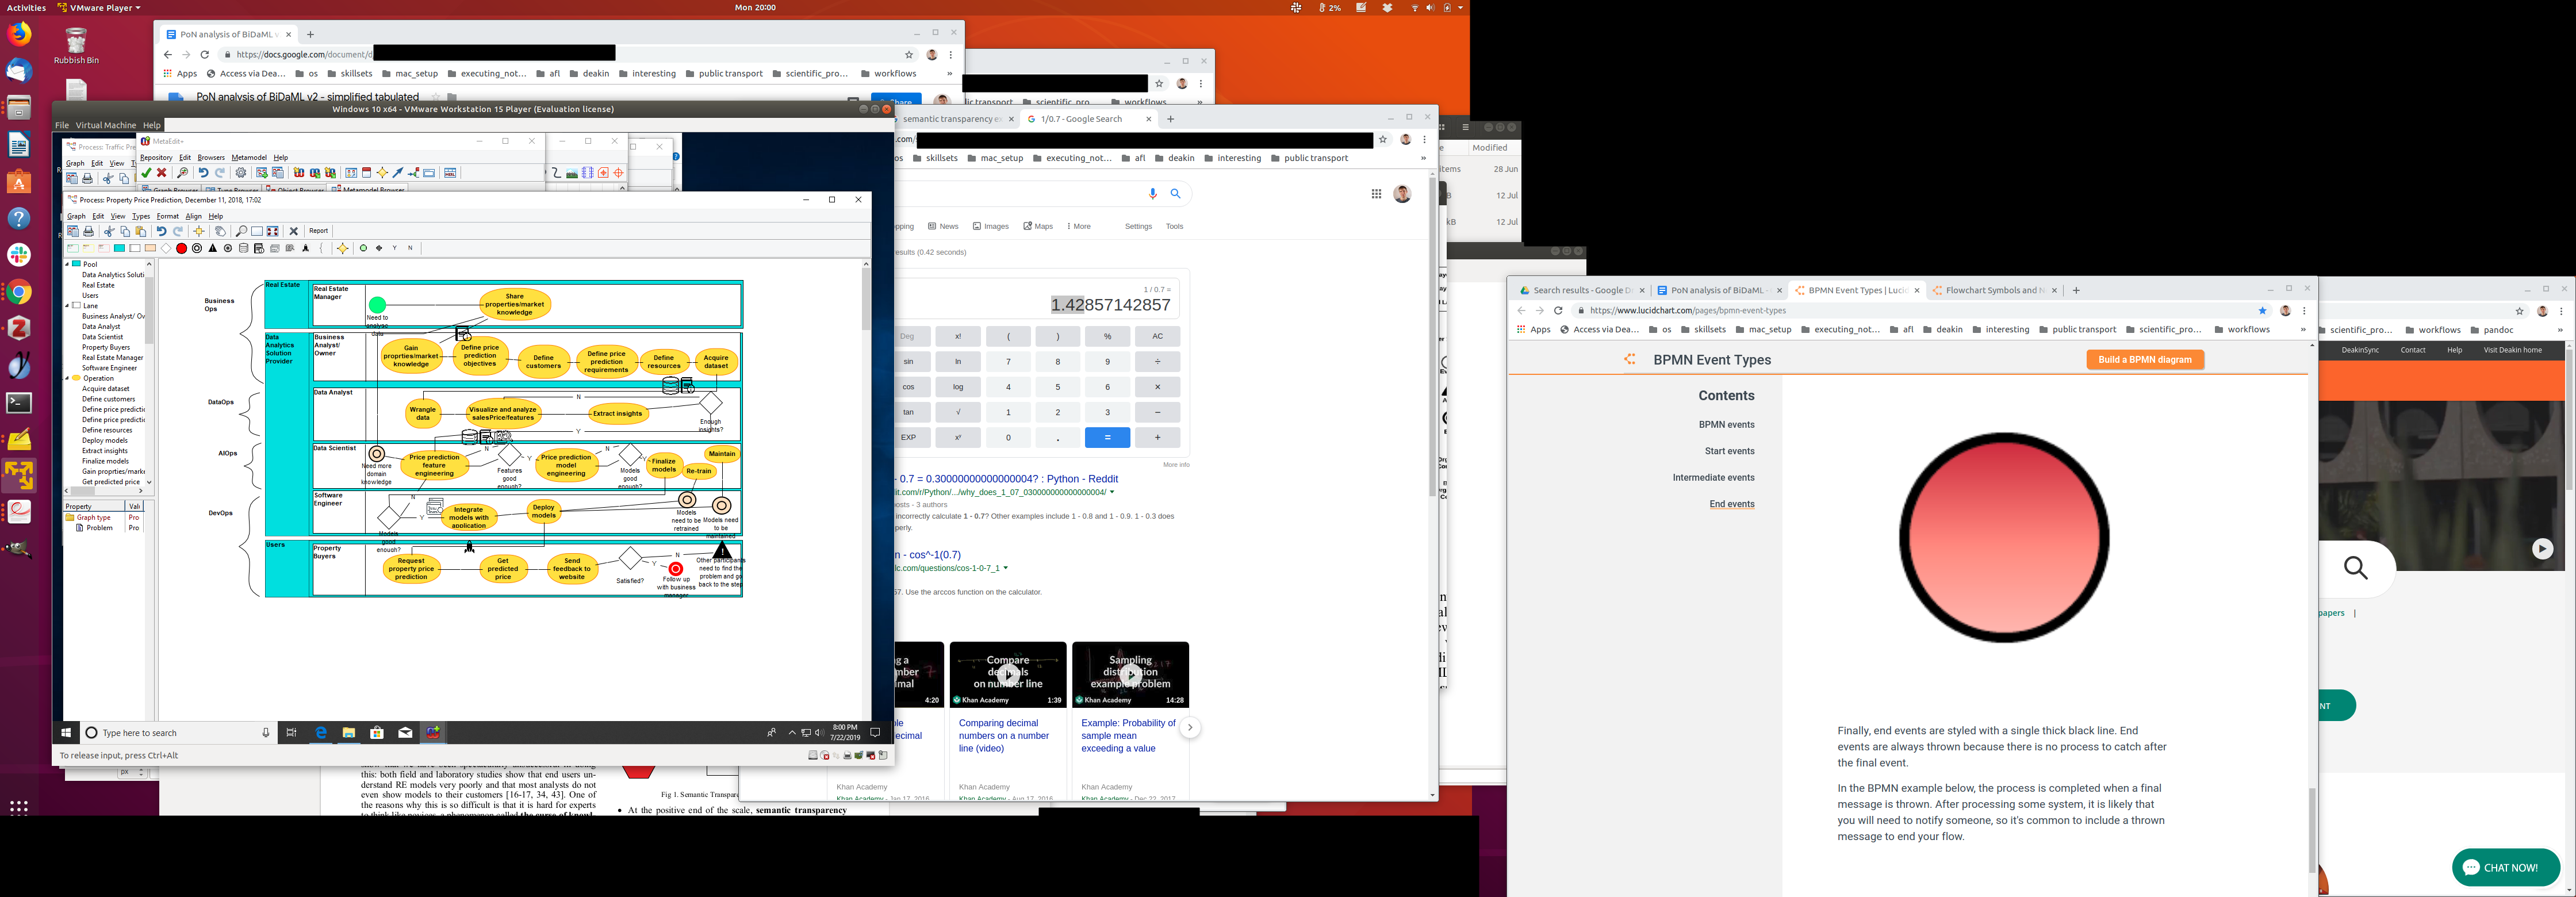Select the hand pan tool
The image size is (2576, 897).
(x=221, y=231)
